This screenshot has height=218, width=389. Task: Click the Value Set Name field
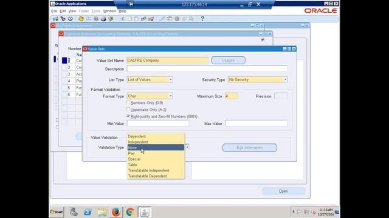point(168,61)
